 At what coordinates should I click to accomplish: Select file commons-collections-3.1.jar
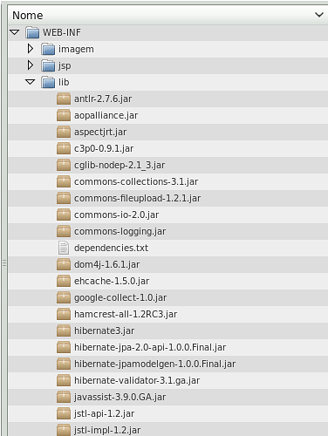[136, 181]
